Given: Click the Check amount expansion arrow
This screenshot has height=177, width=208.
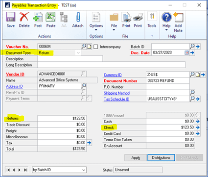Looking at the screenshot, I should coord(198,127).
